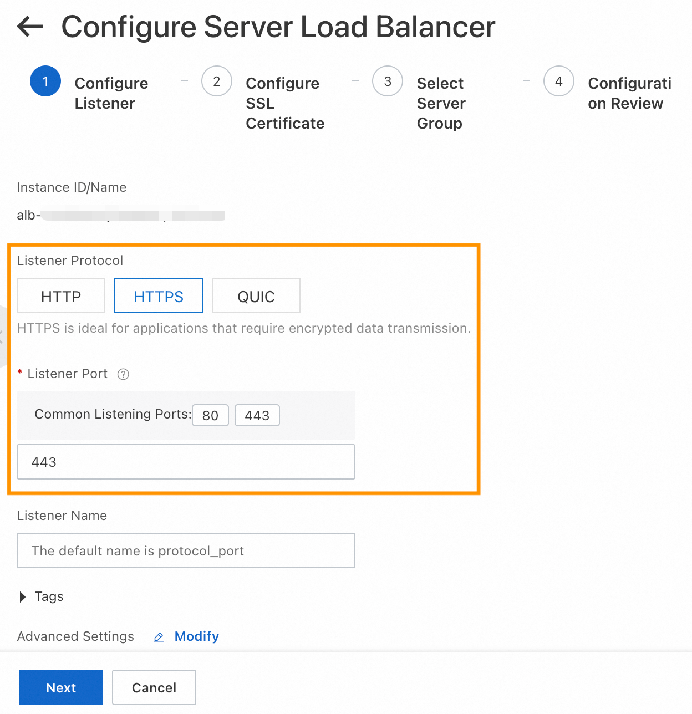This screenshot has height=714, width=692.
Task: Go to the Configure SSL Certificate step label
Action: click(284, 103)
